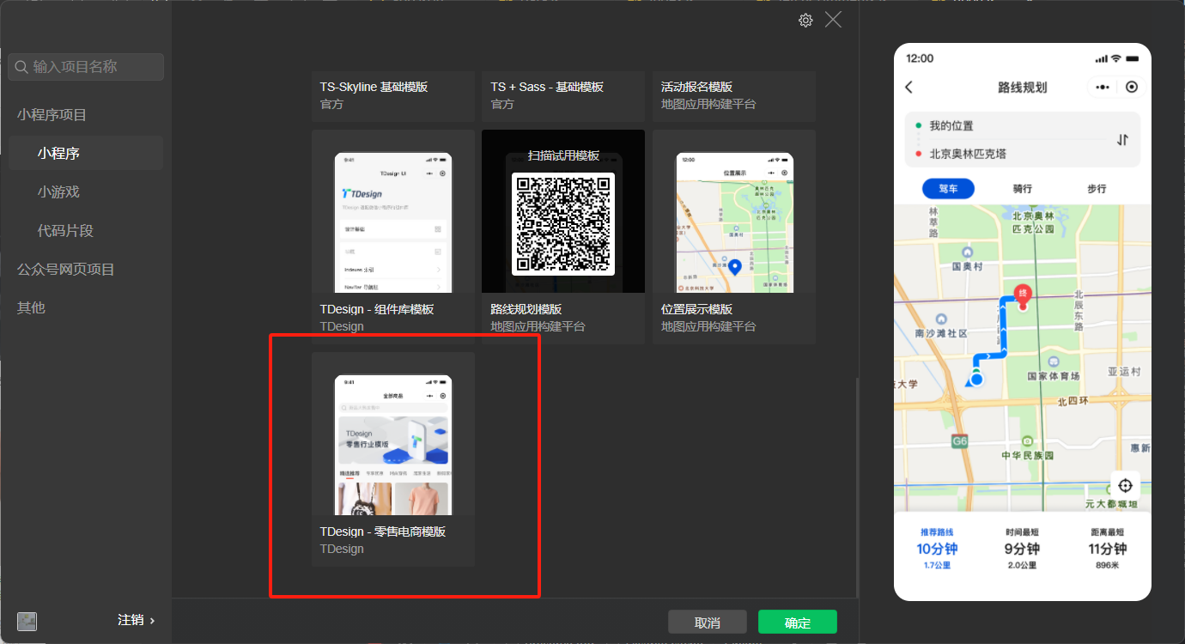Select the 小程序 sidebar item
The height and width of the screenshot is (644, 1185).
86,153
